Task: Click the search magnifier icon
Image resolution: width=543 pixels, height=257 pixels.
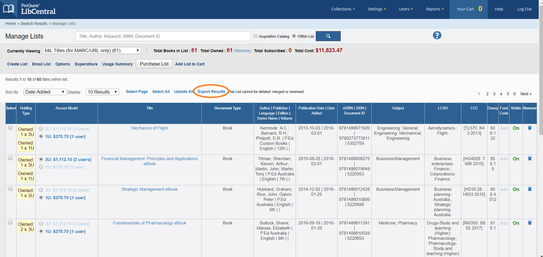Action: (x=328, y=36)
